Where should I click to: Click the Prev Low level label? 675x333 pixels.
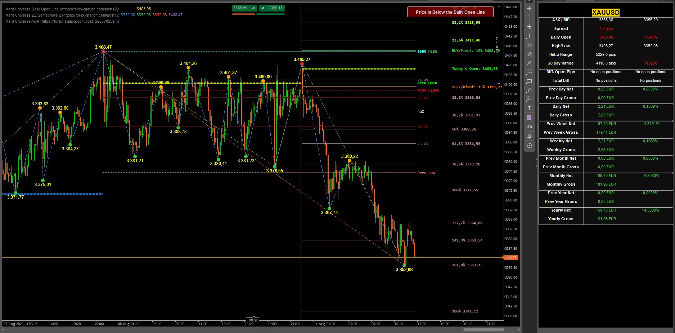click(426, 173)
